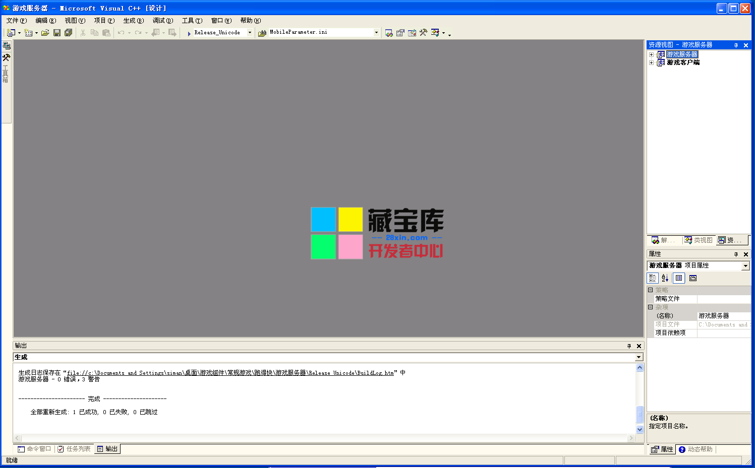Sort properties by category icon
This screenshot has width=755, height=468.
653,278
